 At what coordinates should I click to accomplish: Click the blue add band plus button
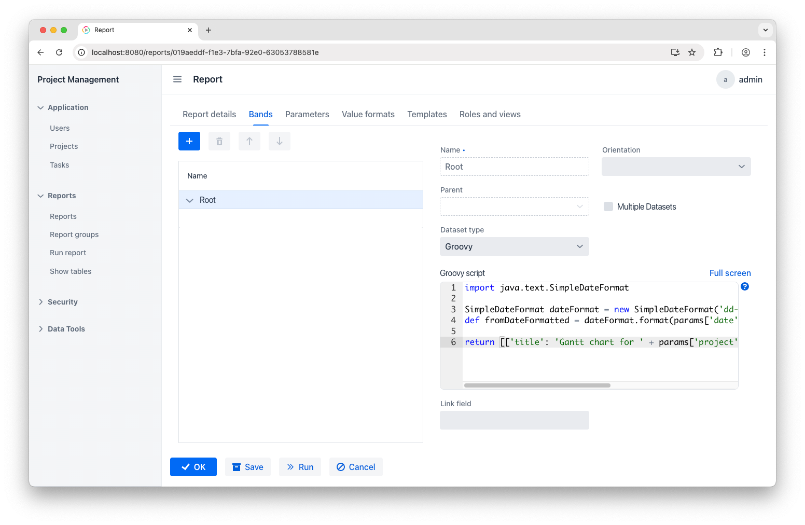pyautogui.click(x=189, y=141)
